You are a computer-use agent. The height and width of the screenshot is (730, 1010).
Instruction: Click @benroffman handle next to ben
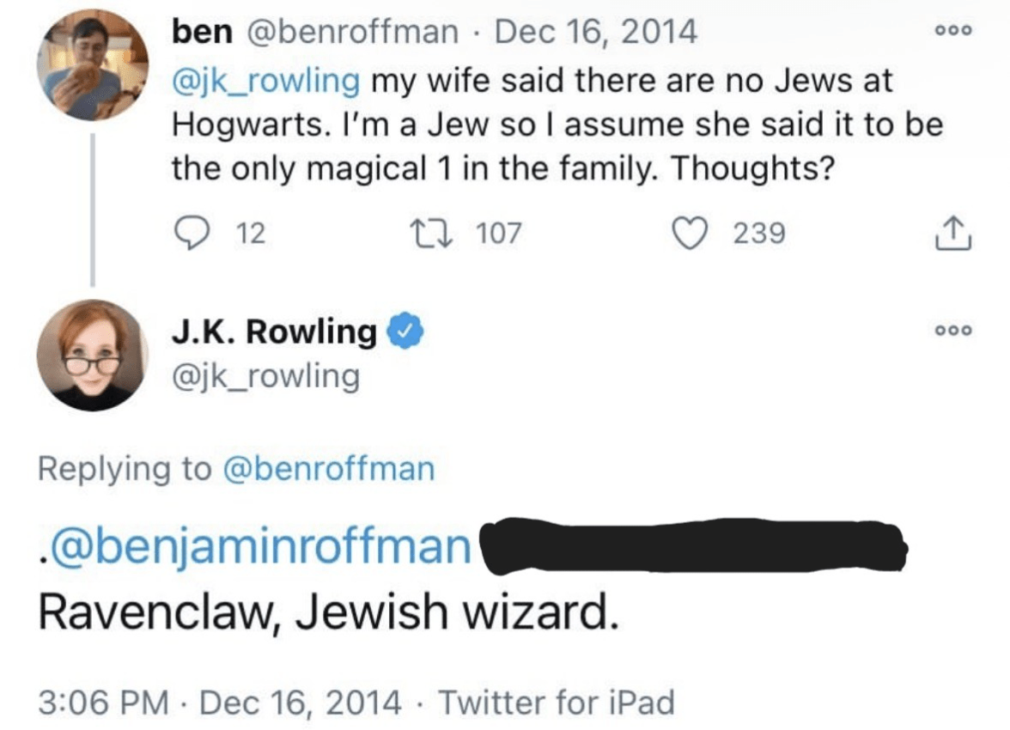(x=352, y=32)
